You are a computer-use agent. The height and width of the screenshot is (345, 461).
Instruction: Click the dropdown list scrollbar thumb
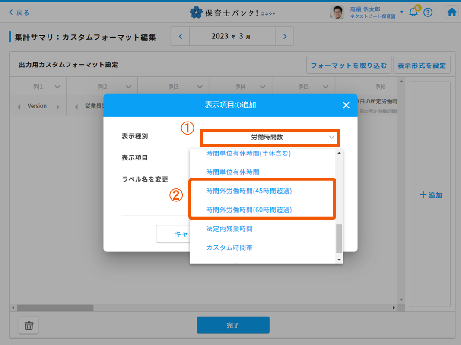[339, 238]
